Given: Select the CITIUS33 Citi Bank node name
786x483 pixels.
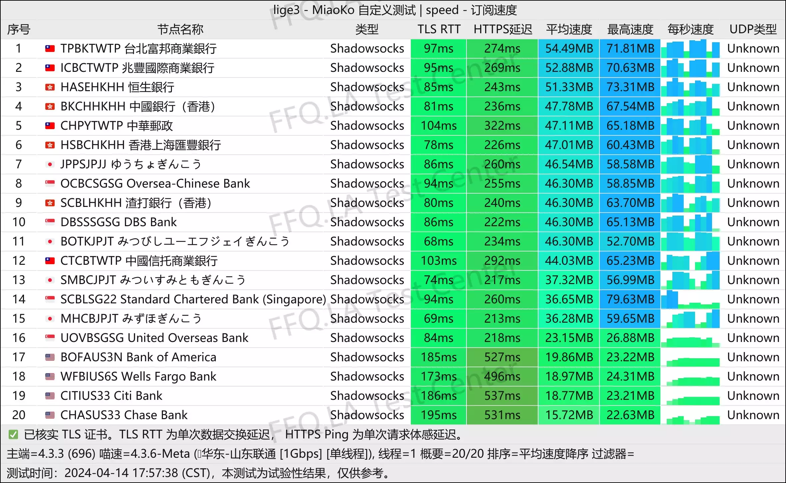Looking at the screenshot, I should pos(111,396).
